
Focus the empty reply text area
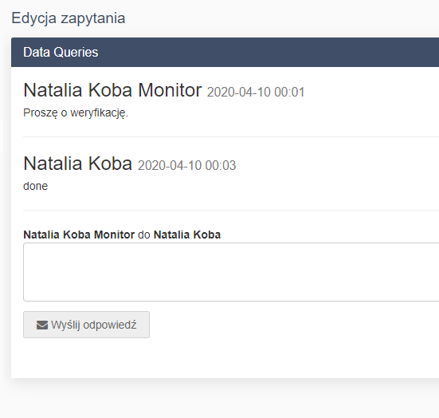tap(231, 272)
